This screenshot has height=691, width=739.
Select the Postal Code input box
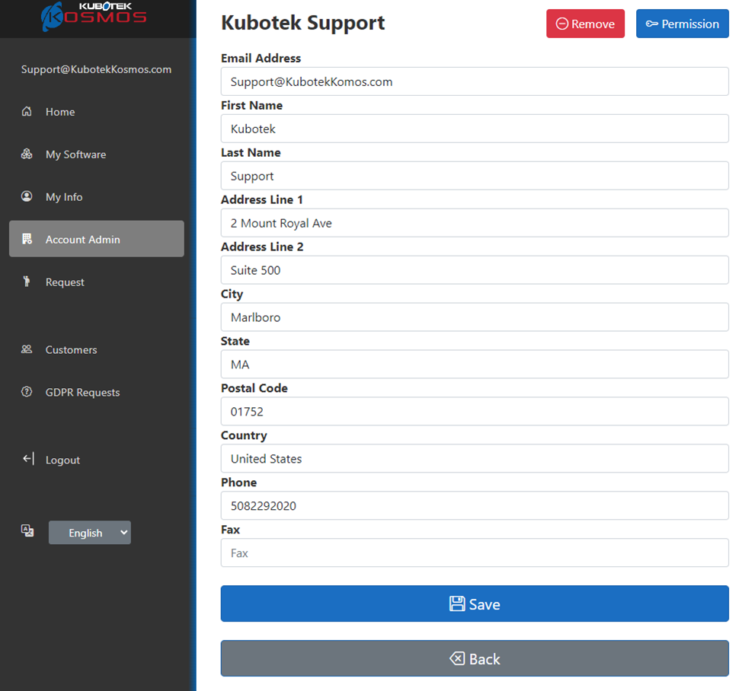pos(474,412)
